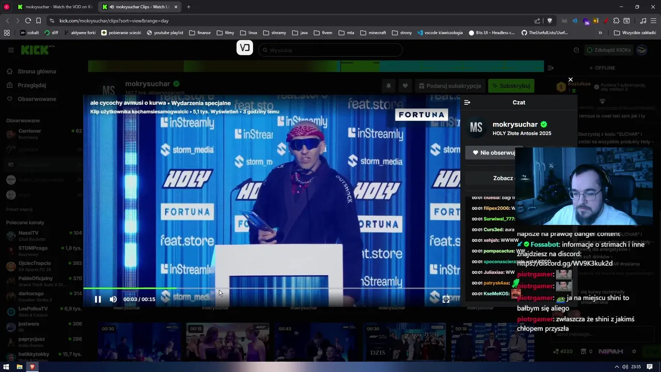661x372 pixels.
Task: Open the Windows Start button
Action: tap(6, 367)
